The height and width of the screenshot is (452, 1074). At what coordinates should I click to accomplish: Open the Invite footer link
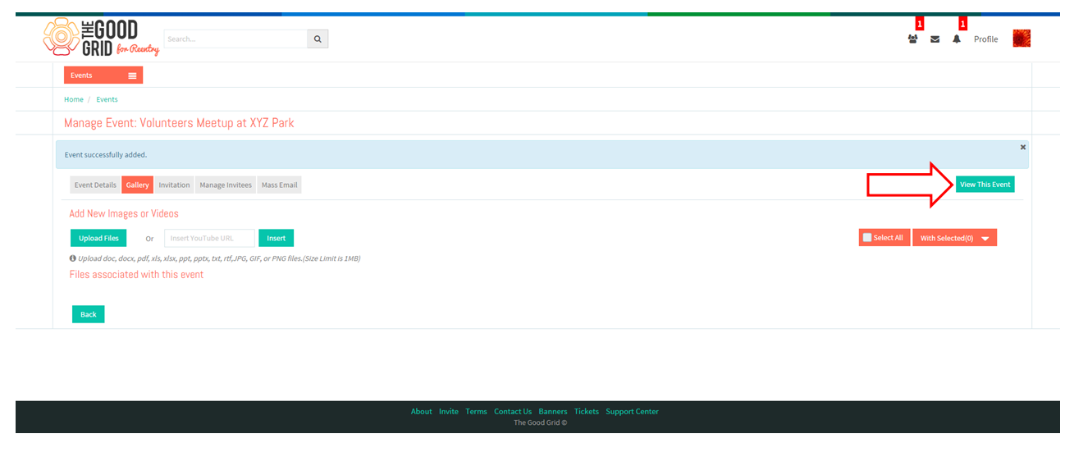point(449,412)
